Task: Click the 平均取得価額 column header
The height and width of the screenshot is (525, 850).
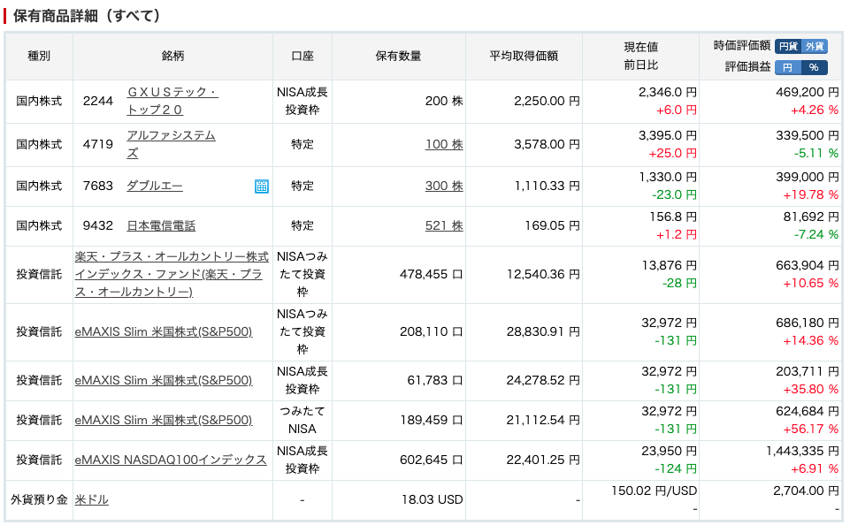Action: 524,56
